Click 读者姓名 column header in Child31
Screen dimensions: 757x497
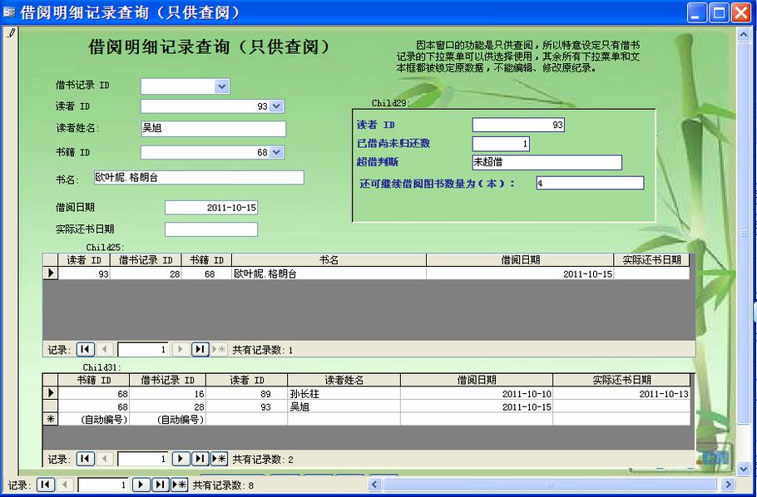pos(344,380)
